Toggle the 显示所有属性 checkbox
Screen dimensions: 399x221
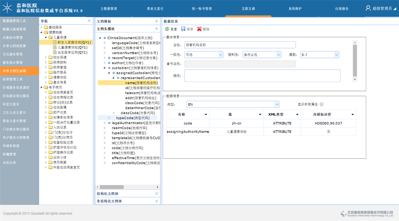[x=321, y=104]
